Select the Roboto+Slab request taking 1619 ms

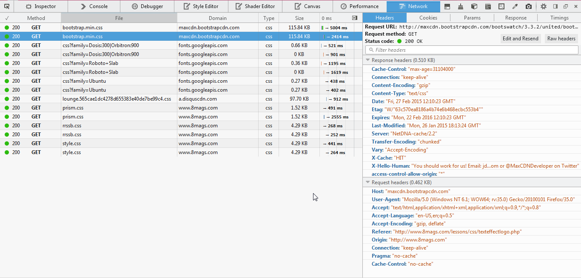point(181,72)
